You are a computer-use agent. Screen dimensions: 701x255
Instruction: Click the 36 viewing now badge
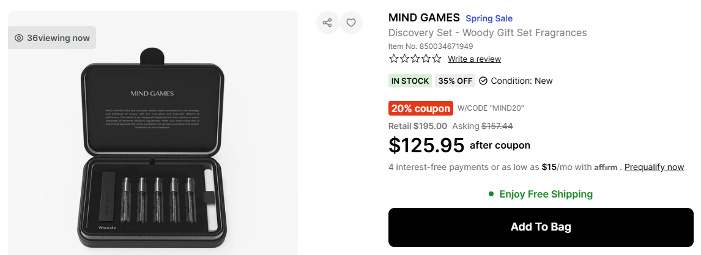(53, 38)
